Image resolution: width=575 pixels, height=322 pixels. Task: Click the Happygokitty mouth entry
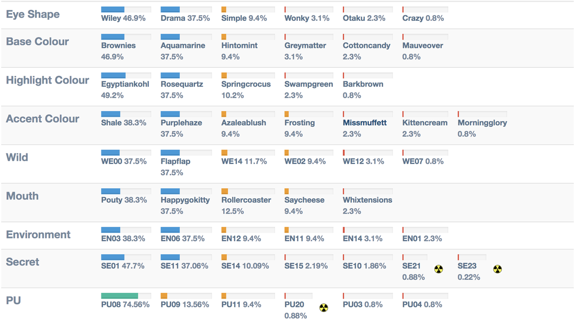tap(185, 200)
